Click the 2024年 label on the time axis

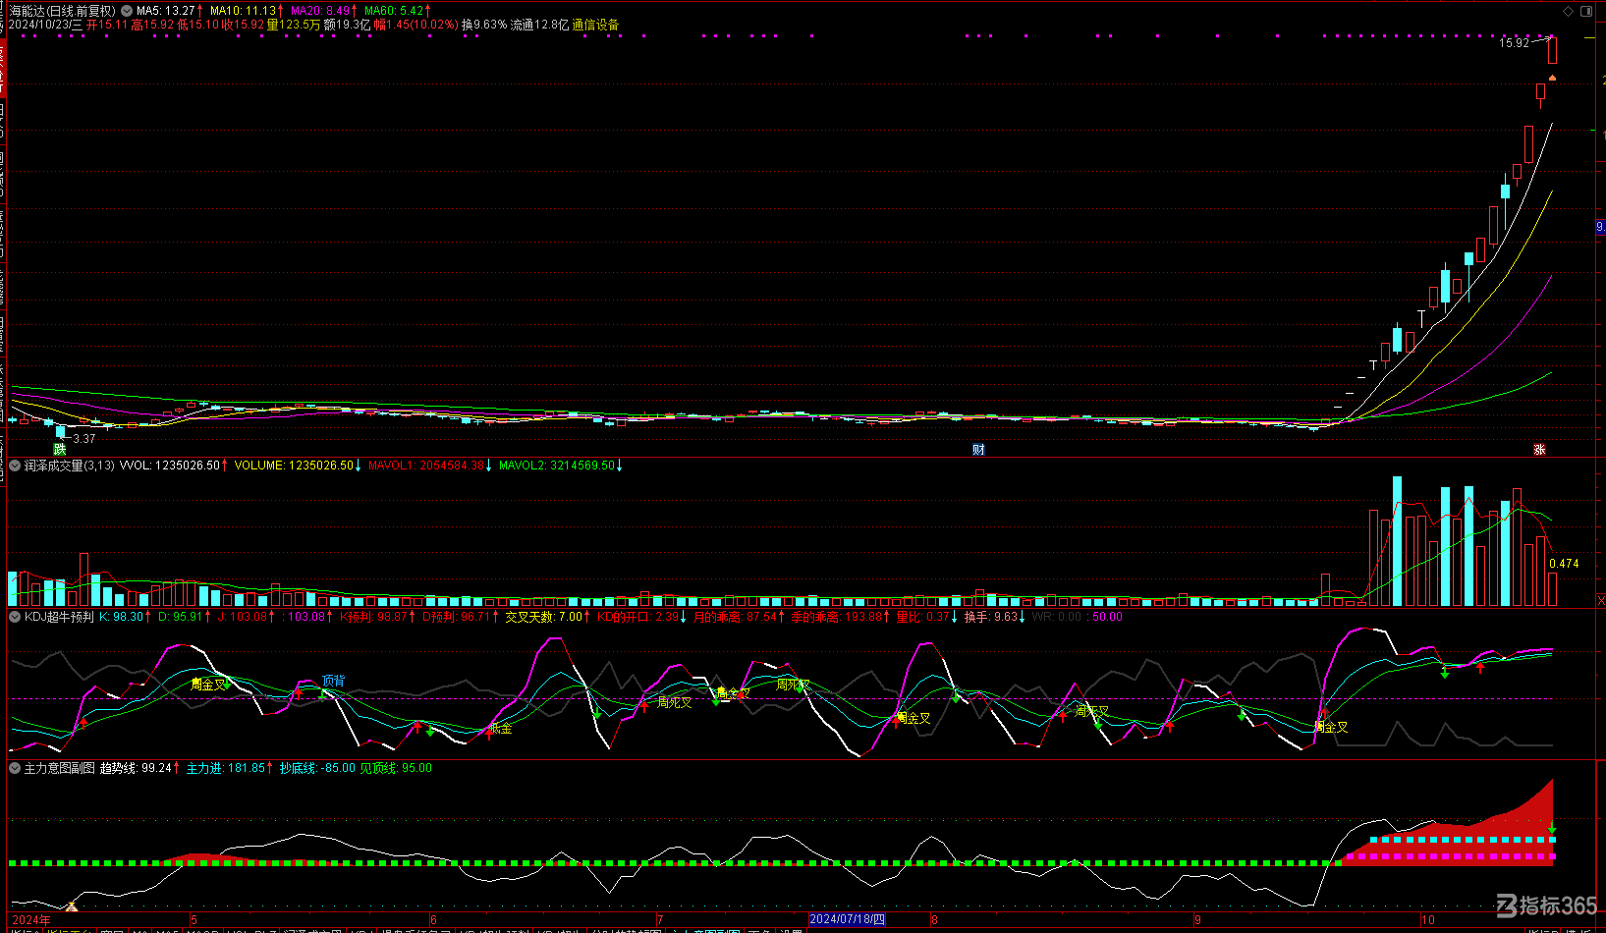point(30,920)
